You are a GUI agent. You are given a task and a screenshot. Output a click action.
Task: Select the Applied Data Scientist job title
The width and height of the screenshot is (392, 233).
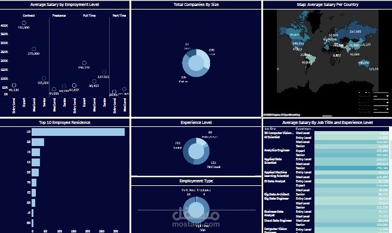(273, 161)
